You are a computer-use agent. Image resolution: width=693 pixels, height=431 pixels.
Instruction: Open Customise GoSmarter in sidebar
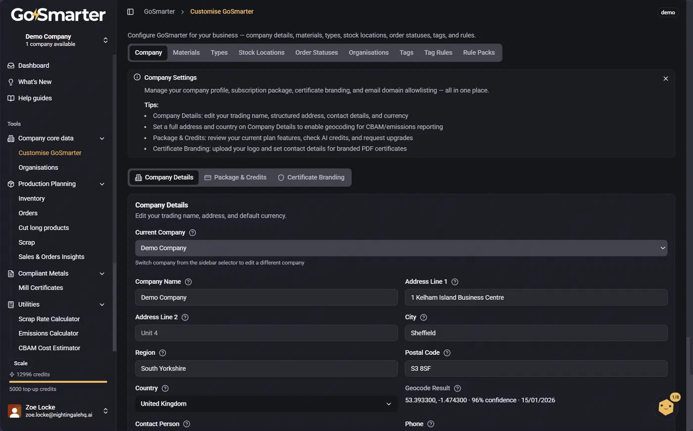pos(50,153)
